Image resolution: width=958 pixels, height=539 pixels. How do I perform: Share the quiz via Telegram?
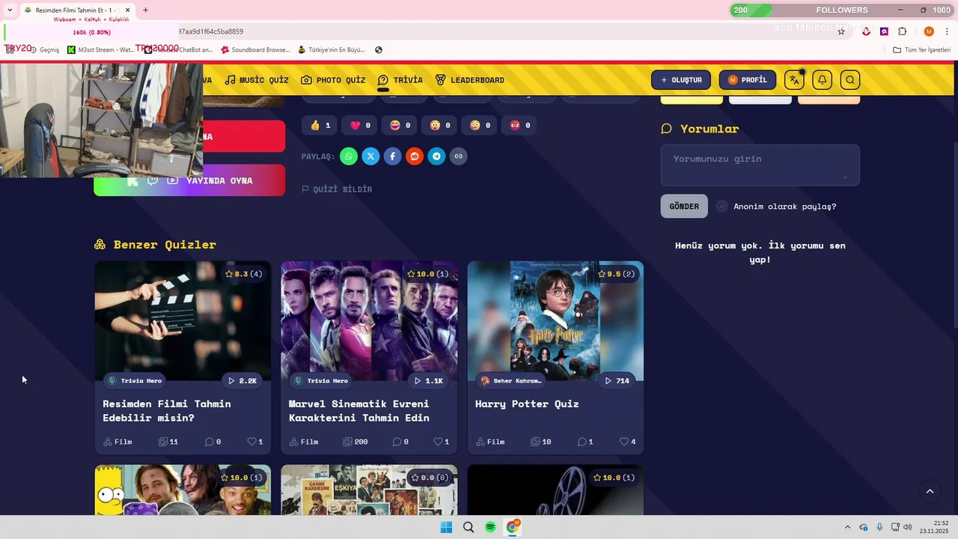coord(436,156)
